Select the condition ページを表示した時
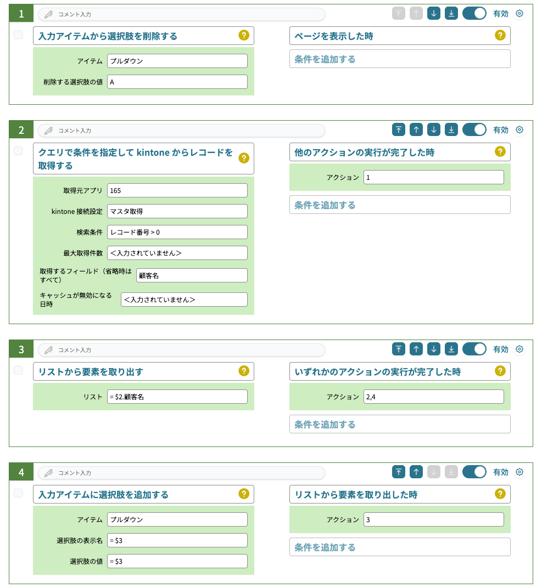This screenshot has height=588, width=542. coord(400,36)
